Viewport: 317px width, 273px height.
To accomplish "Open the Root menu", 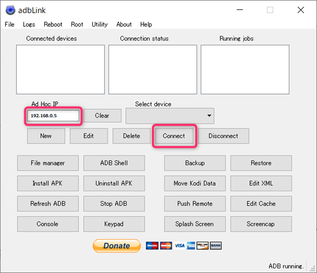I will pyautogui.click(x=77, y=24).
